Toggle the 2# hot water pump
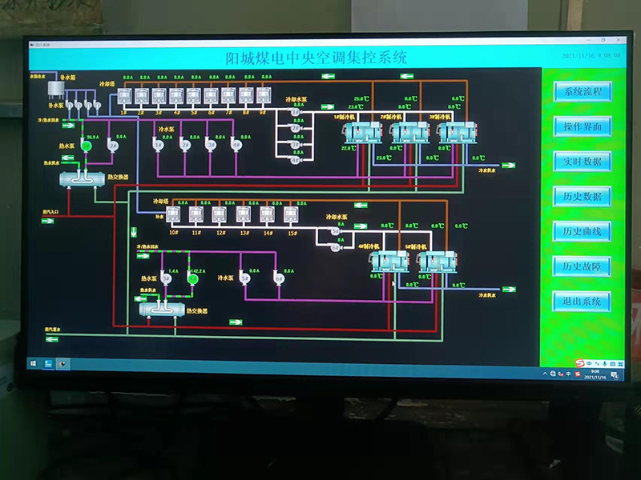This screenshot has height=480, width=641. tap(114, 146)
